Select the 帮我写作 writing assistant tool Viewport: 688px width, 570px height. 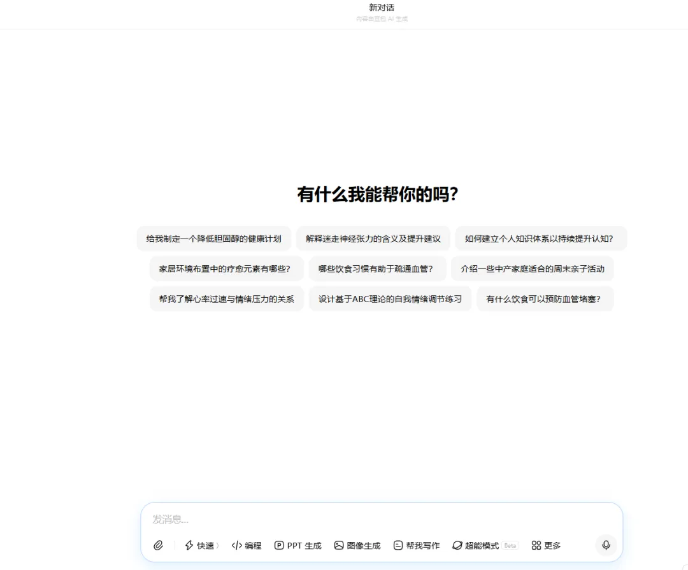click(417, 545)
